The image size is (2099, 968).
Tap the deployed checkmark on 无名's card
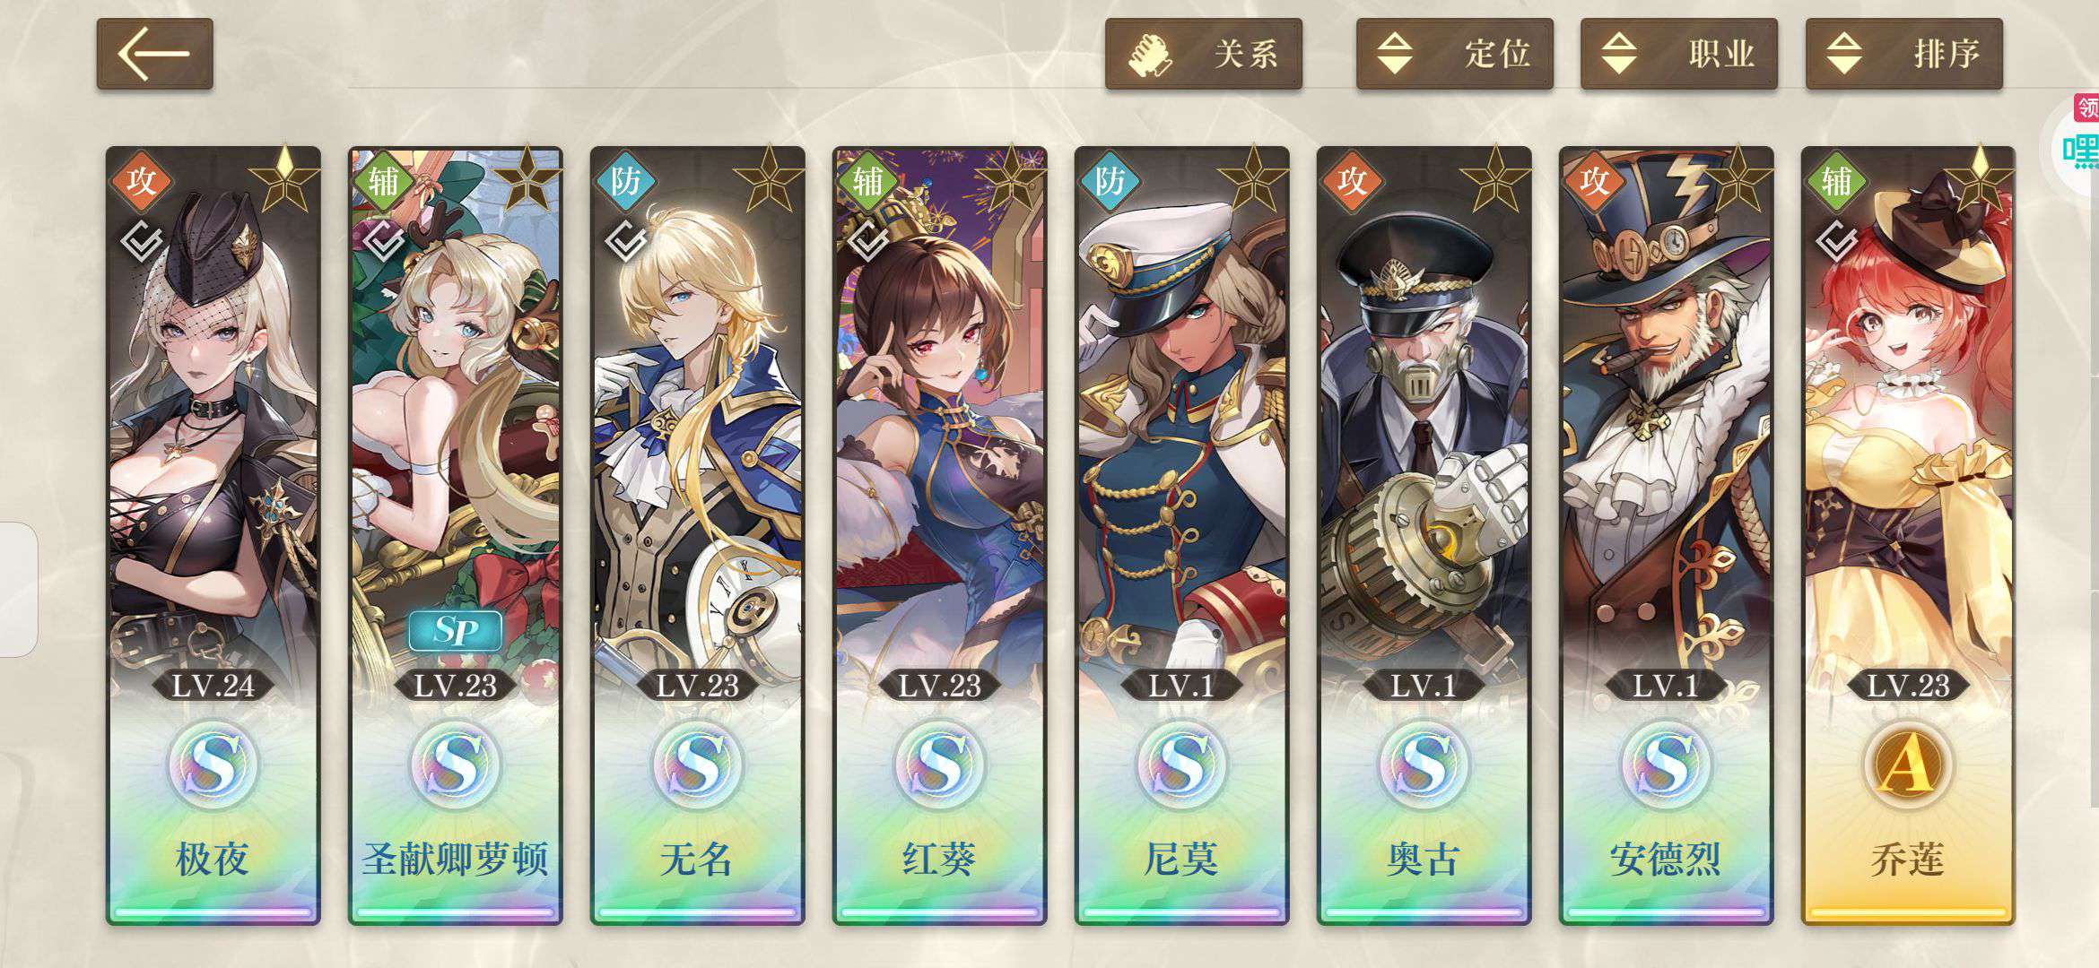coord(626,241)
